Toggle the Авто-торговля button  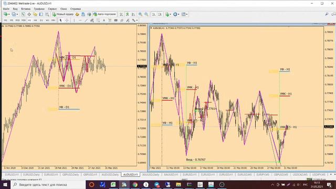104,14
